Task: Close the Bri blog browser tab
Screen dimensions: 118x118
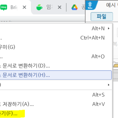Action: pos(25,7)
